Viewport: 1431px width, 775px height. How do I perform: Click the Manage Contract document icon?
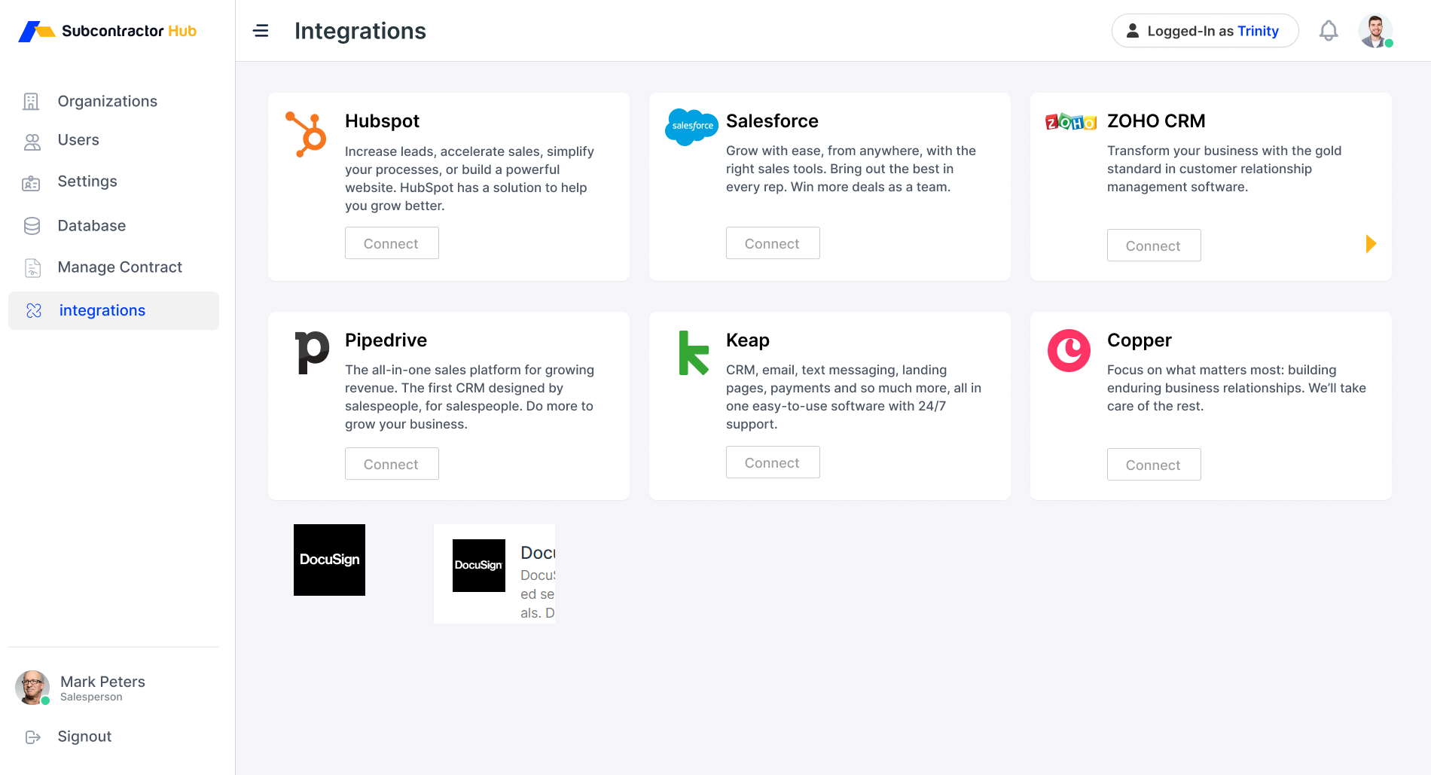tap(32, 267)
